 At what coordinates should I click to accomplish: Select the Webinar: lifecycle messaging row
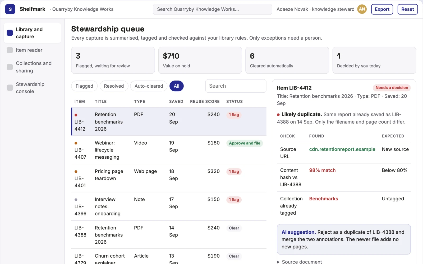tap(169, 150)
